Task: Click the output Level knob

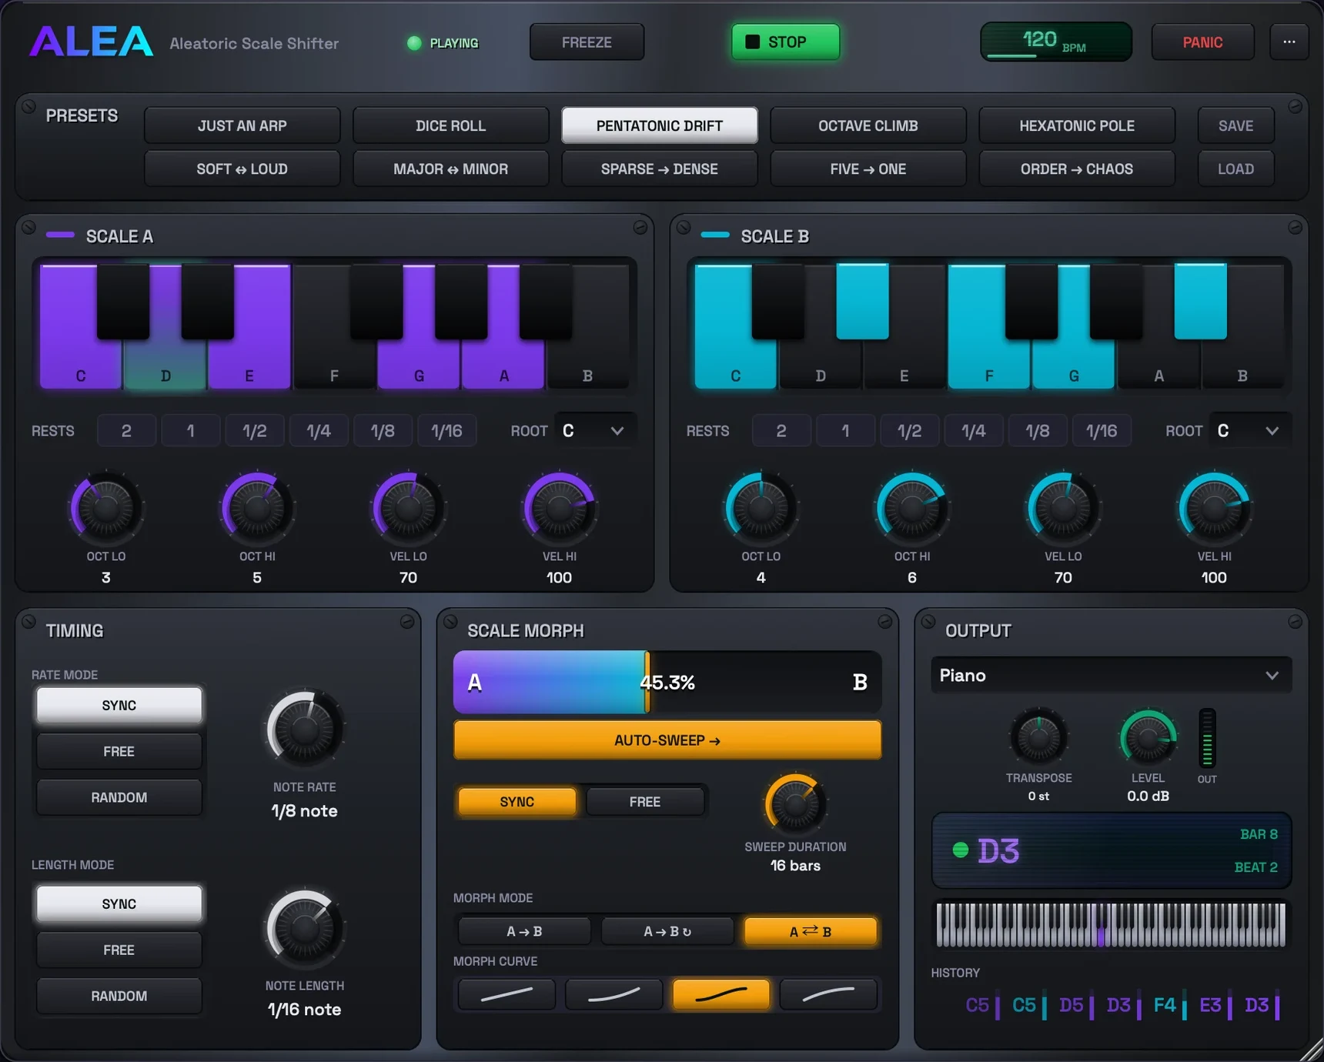Action: (x=1148, y=737)
